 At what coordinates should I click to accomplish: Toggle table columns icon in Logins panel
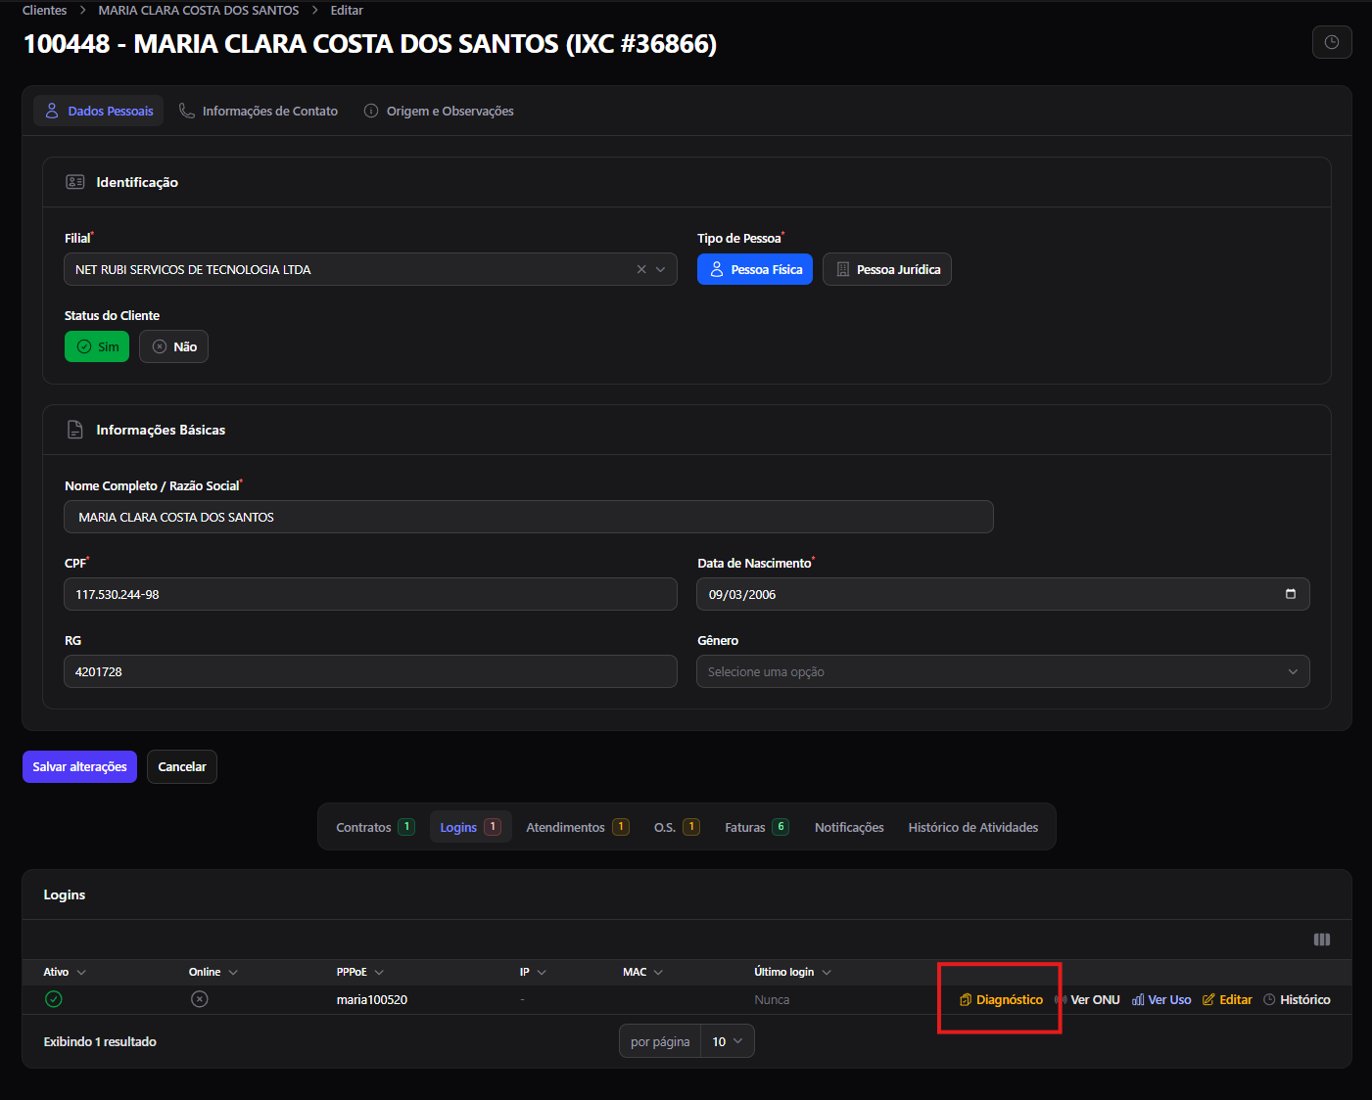coord(1322,940)
